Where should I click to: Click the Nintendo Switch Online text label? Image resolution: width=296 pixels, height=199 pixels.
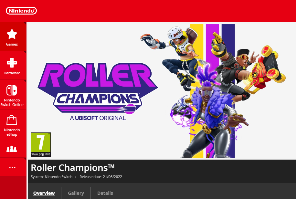click(x=12, y=102)
